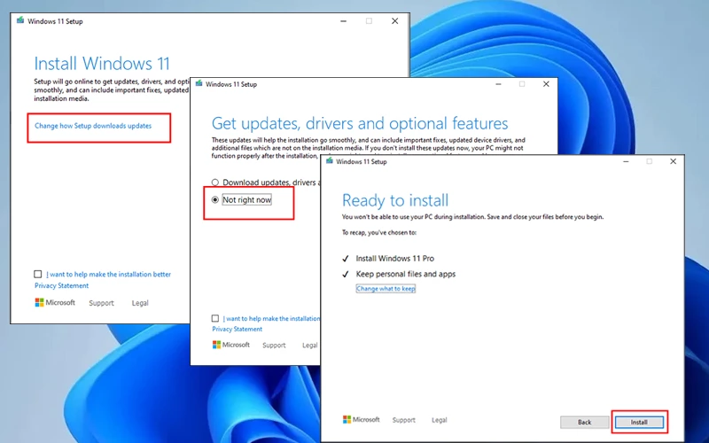This screenshot has height=443, width=709.
Task: Open Privacy Statement in the Install Windows 11 window
Action: pyautogui.click(x=61, y=286)
